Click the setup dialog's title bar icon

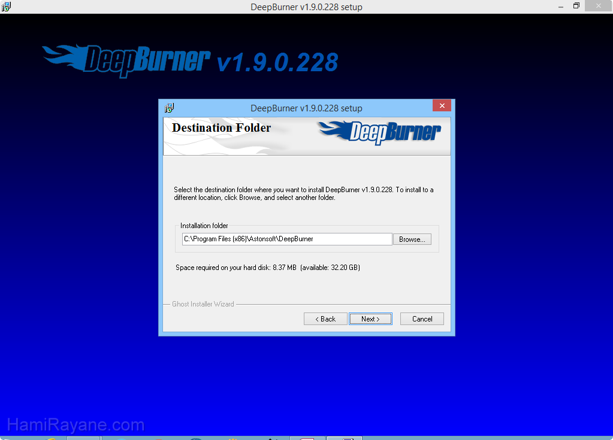(169, 108)
